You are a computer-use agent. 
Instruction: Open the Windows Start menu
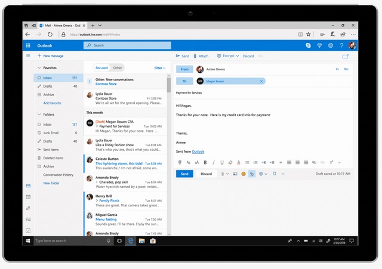click(28, 241)
